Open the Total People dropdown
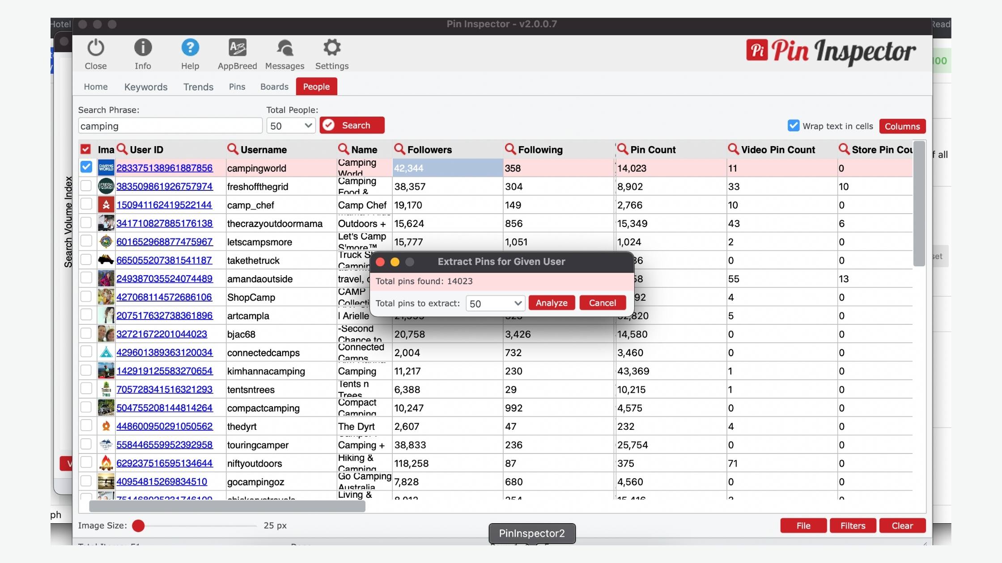The image size is (1002, 563). [291, 126]
